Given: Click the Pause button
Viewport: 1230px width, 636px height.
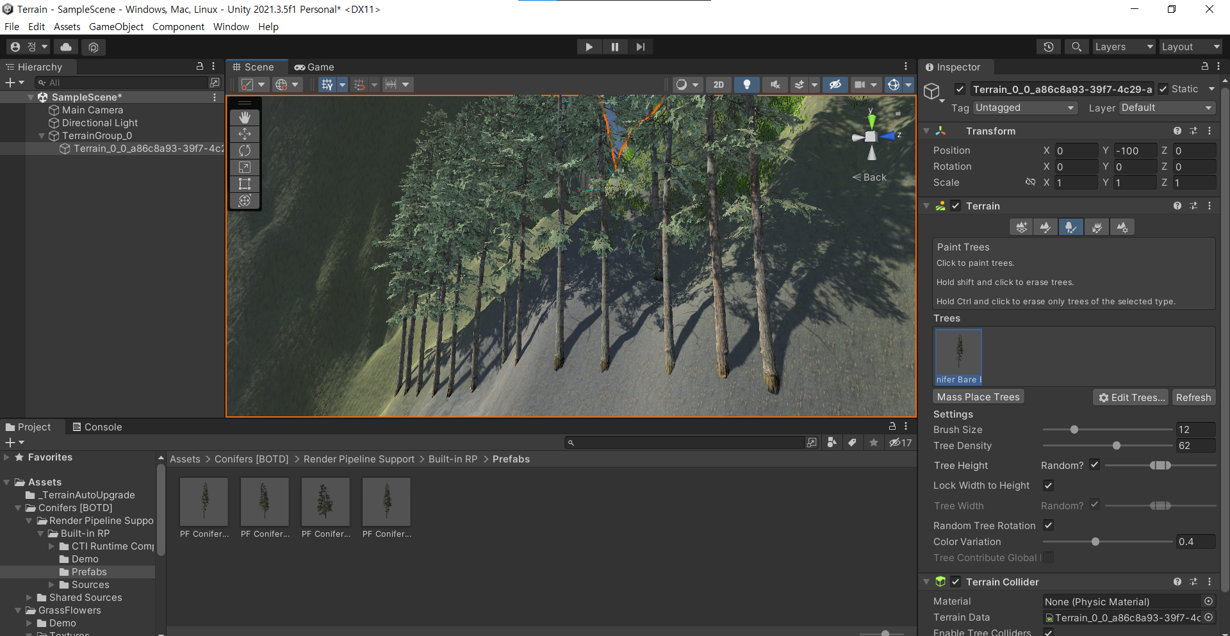Looking at the screenshot, I should pos(614,47).
